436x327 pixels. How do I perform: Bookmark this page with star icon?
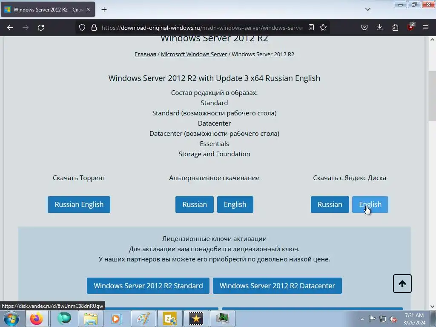coord(323,27)
